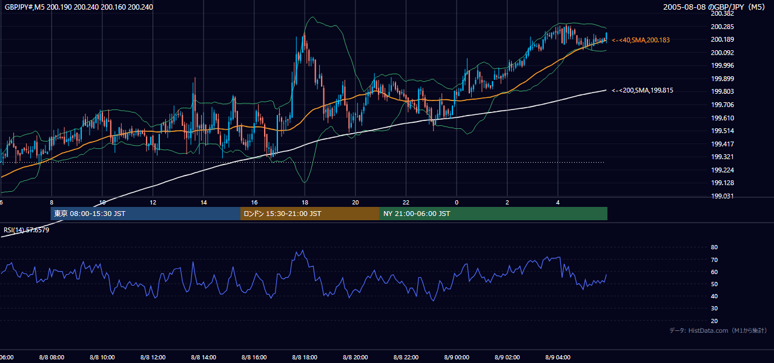
Task: Click the 東京 08:00-15:30 JST session bar
Action: click(145, 214)
